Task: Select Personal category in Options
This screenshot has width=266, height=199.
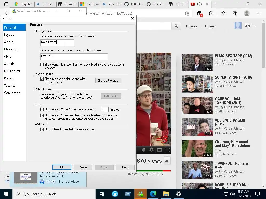Action: tap(14, 27)
